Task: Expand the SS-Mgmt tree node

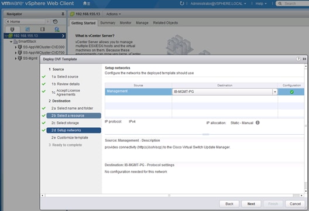Action: click(x=16, y=59)
